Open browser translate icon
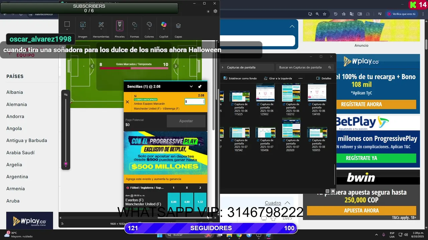The width and height of the screenshot is (428, 240). pos(352,14)
